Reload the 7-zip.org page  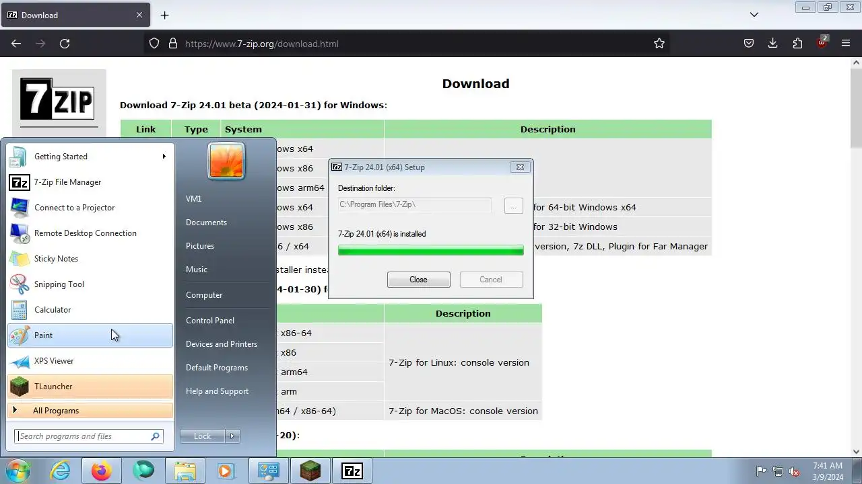click(65, 44)
